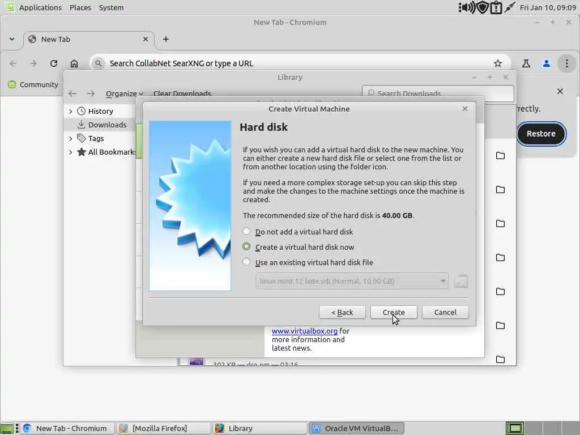This screenshot has width=580, height=435.
Task: Switch to Library window in taskbar
Action: coord(259,428)
